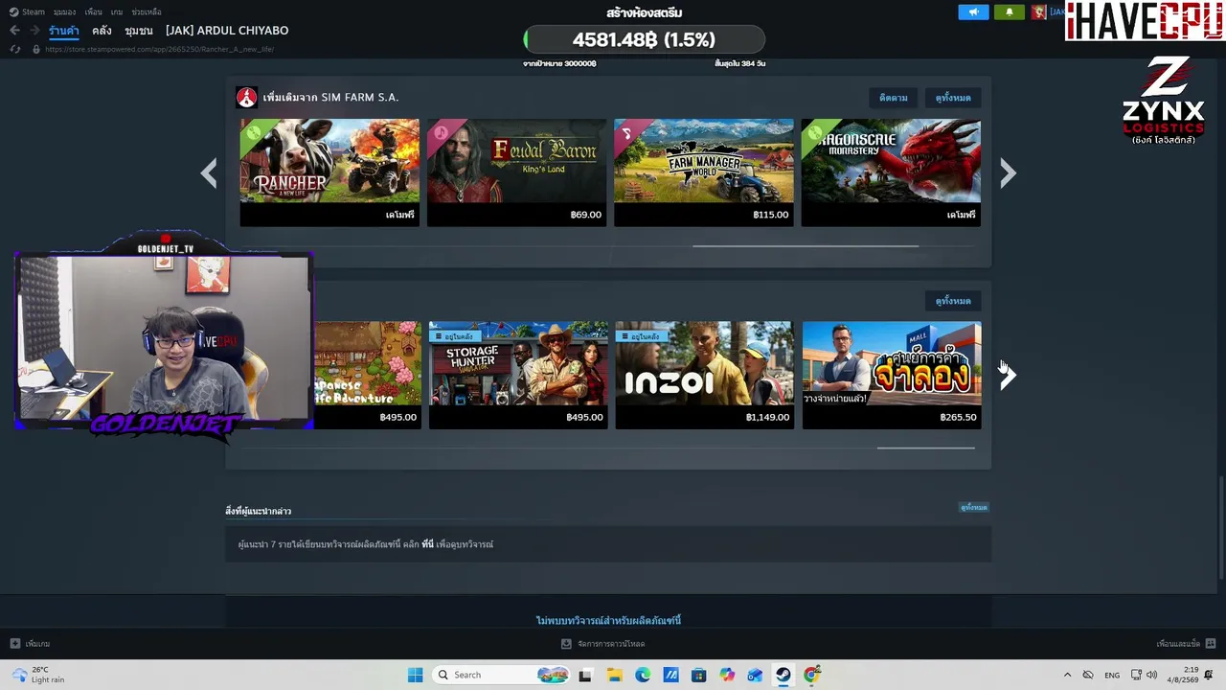Click the add game plus icon
The image size is (1226, 690).
[x=15, y=644]
